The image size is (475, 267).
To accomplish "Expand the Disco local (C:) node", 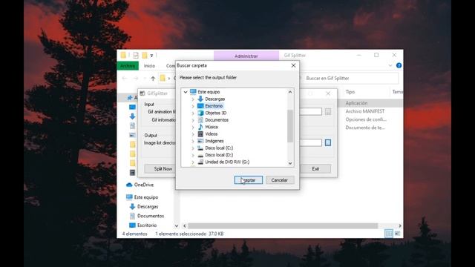I will 193,148.
